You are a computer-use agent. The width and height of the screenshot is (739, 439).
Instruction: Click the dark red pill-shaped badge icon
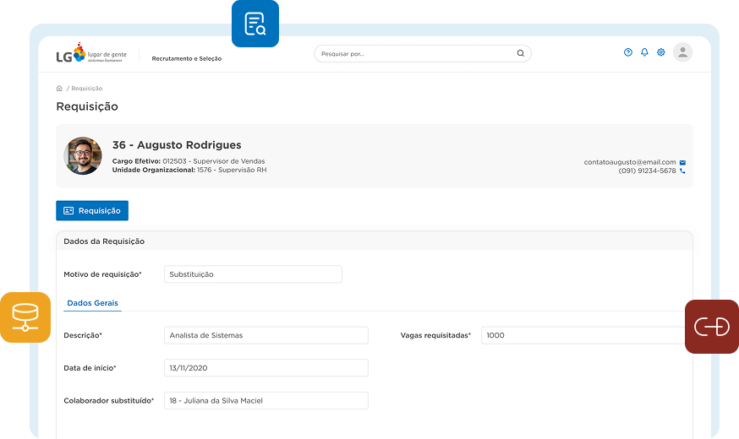tap(711, 326)
